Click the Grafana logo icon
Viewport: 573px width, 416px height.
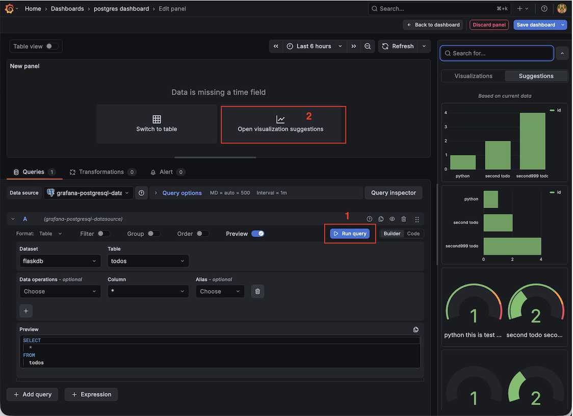(9, 8)
